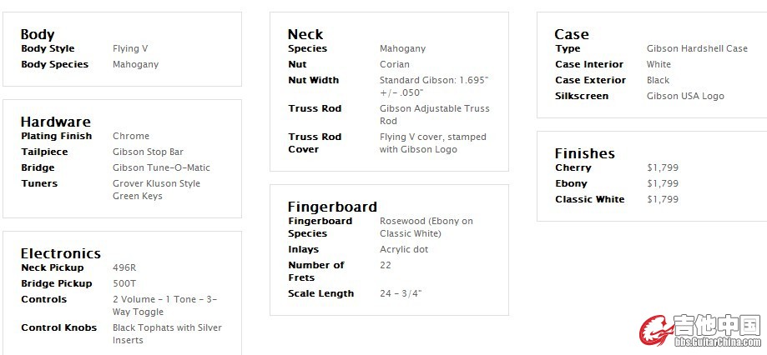This screenshot has width=767, height=355.
Task: Select the Scale Length label
Action: pos(320,293)
